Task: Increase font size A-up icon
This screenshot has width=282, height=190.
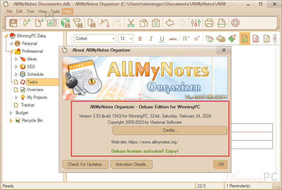Action: coord(186,38)
